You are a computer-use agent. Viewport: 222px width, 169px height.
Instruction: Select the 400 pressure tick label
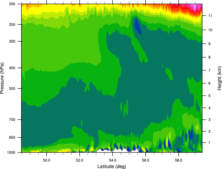[12, 68]
